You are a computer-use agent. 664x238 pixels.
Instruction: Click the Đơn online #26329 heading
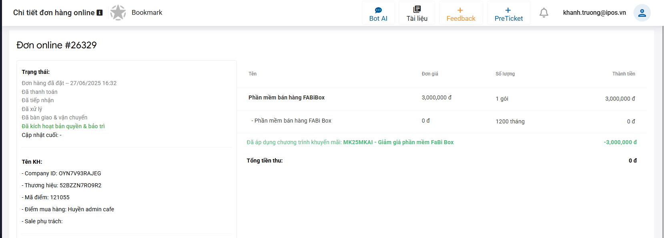(x=56, y=45)
